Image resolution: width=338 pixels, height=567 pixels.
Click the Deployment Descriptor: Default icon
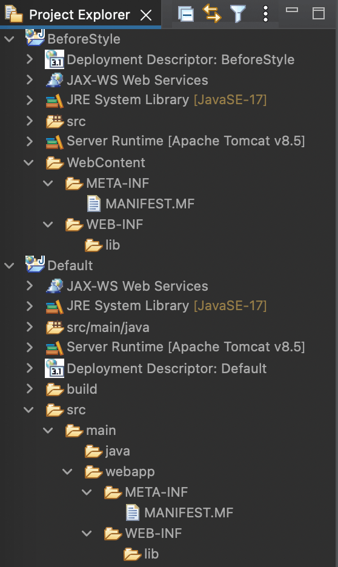[55, 368]
